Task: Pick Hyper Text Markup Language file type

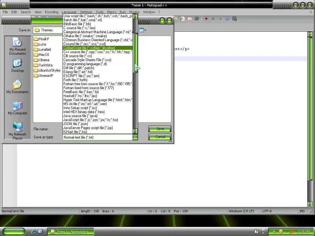Action: point(98,100)
